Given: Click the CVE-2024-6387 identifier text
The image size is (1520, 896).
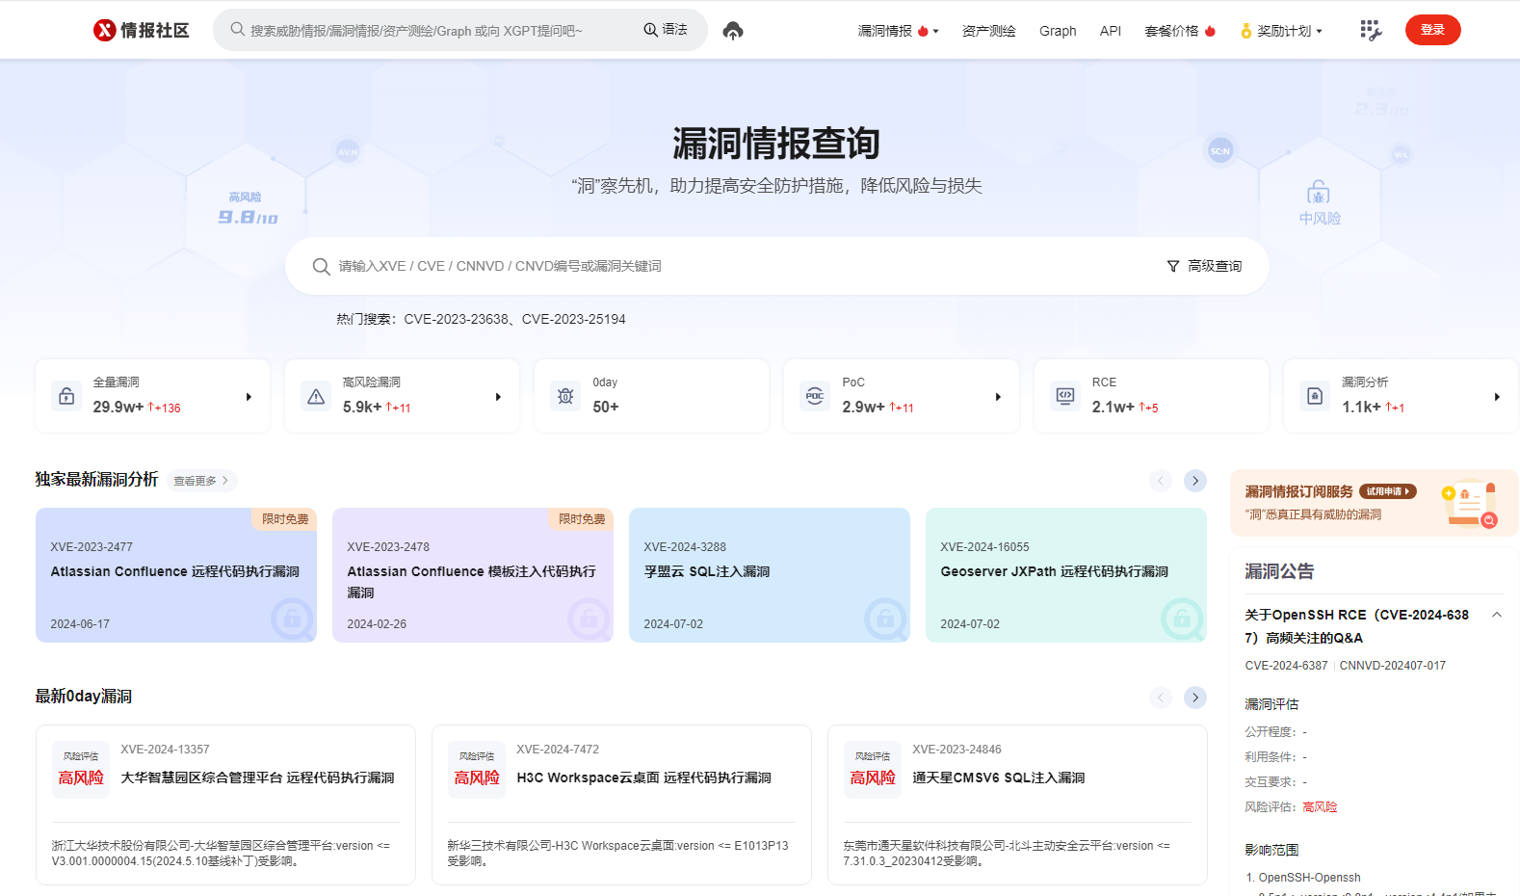Looking at the screenshot, I should pos(1286,666).
